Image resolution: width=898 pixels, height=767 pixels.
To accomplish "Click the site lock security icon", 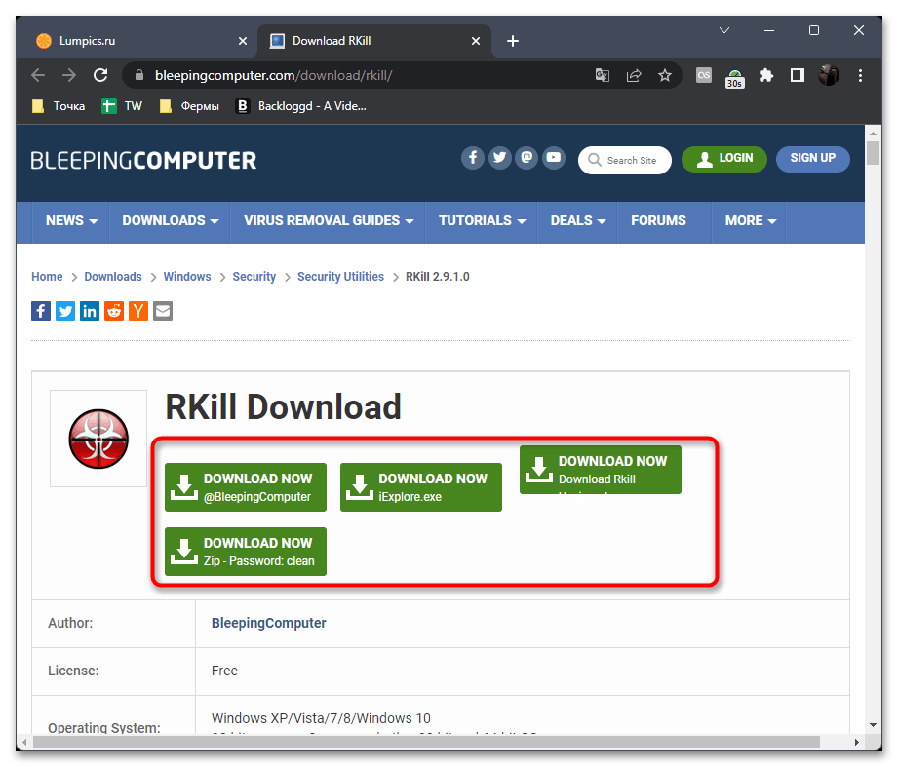I will coord(139,75).
